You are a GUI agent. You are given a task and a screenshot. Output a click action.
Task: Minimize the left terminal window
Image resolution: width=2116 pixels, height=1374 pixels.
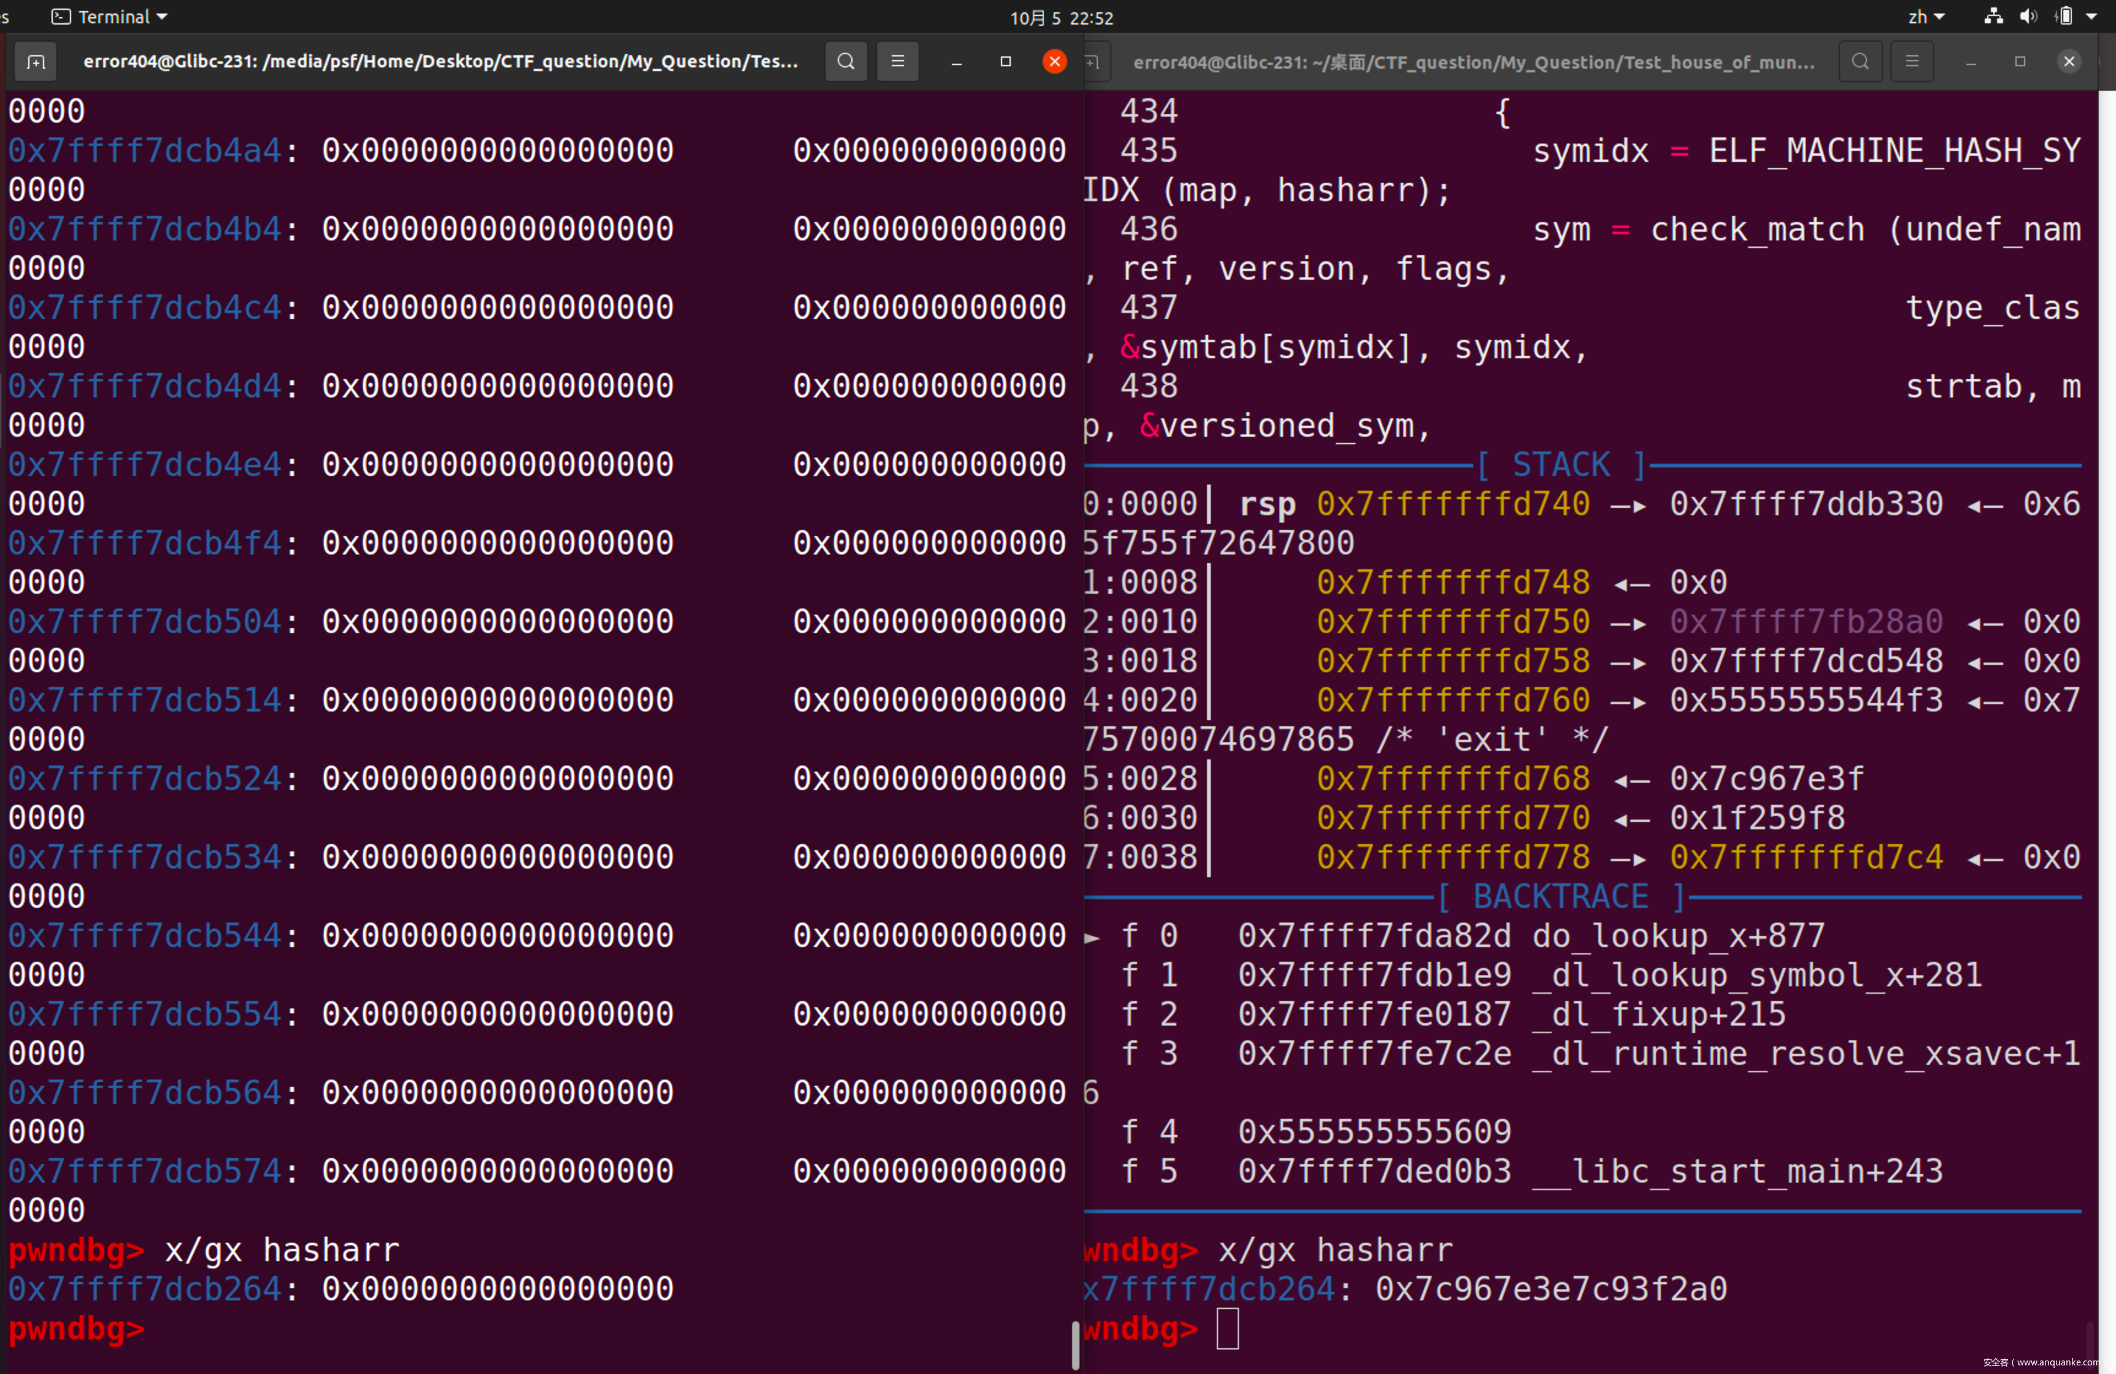[x=957, y=61]
